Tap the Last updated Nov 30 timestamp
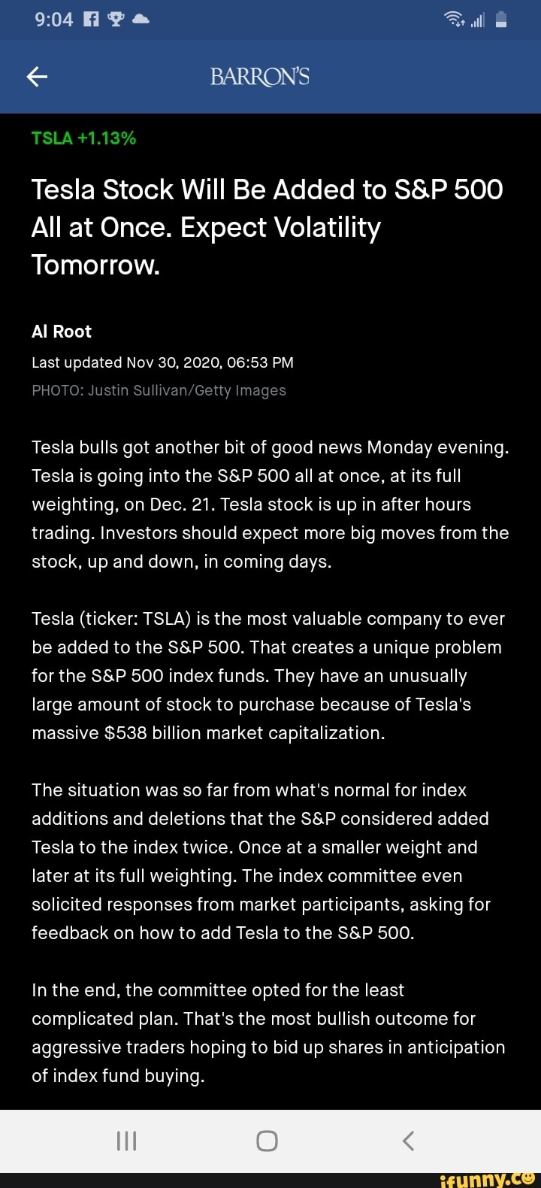The width and height of the screenshot is (541, 1188). (162, 362)
